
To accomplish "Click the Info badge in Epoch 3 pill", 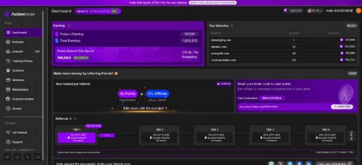I will pos(114,11).
